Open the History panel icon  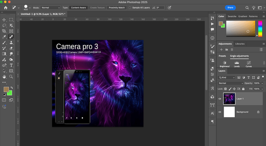tap(212, 18)
